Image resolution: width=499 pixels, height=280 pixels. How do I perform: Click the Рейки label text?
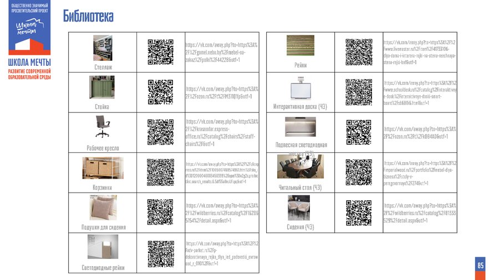pos(301,65)
